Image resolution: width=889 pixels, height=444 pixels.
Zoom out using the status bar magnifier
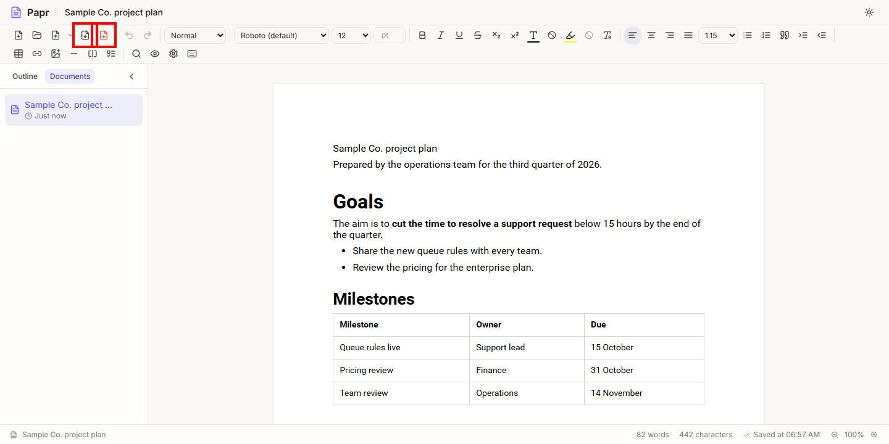tap(835, 435)
